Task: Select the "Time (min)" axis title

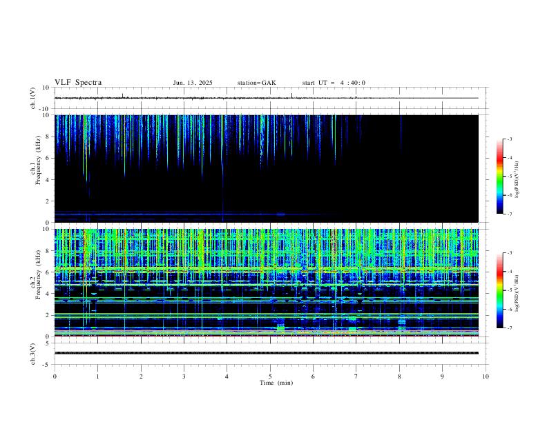Action: (276, 383)
